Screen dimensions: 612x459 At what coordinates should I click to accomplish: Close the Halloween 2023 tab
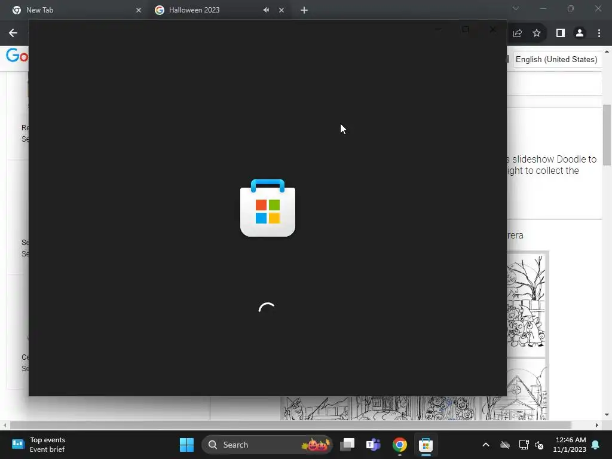pos(281,10)
